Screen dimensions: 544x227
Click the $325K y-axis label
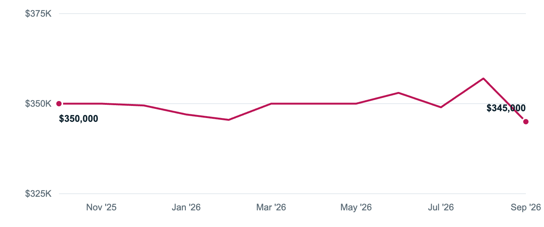pos(38,194)
